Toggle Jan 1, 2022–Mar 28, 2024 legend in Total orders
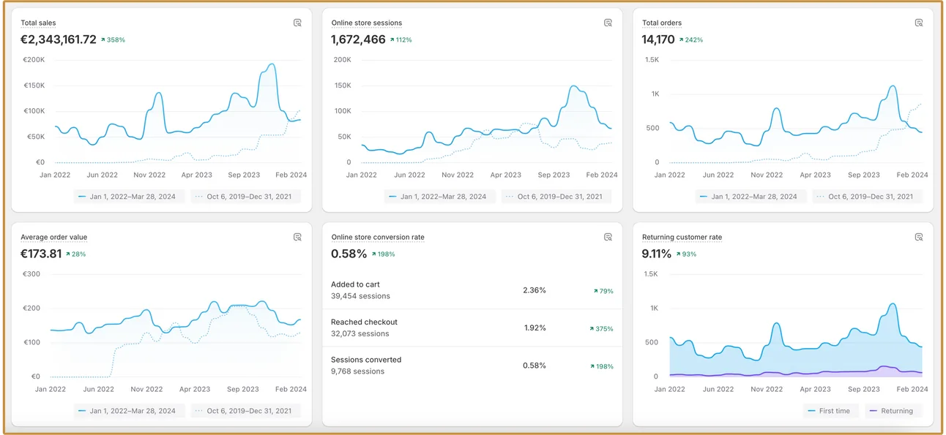Screen dimensions: 946x435 [x=751, y=197]
